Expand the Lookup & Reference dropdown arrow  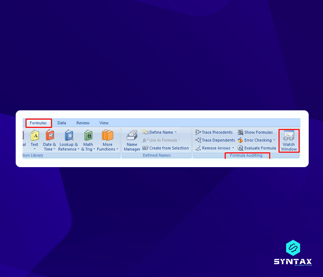pos(78,149)
